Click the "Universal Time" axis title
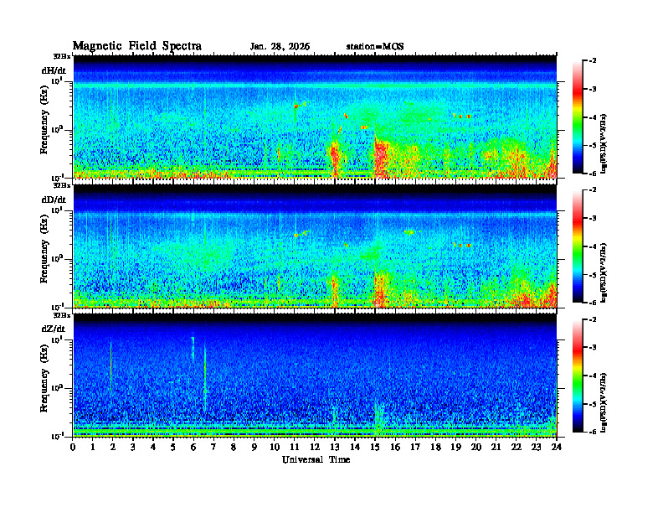Image resolution: width=663 pixels, height=513 pixels. [x=316, y=459]
